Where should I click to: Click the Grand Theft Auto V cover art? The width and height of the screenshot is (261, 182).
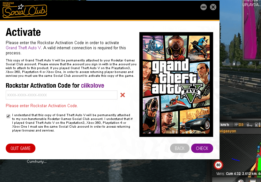pyautogui.click(x=176, y=84)
